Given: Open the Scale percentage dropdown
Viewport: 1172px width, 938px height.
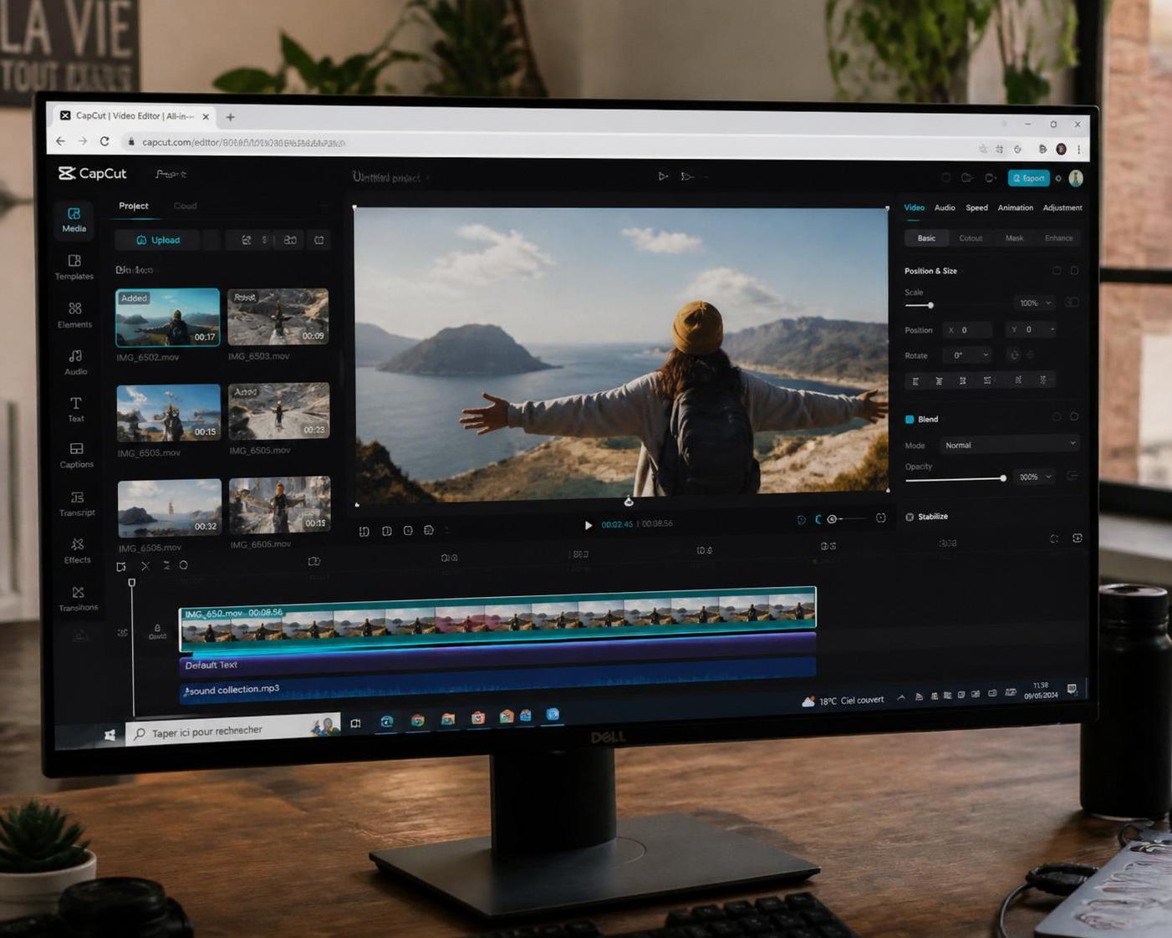Looking at the screenshot, I should tap(1036, 303).
